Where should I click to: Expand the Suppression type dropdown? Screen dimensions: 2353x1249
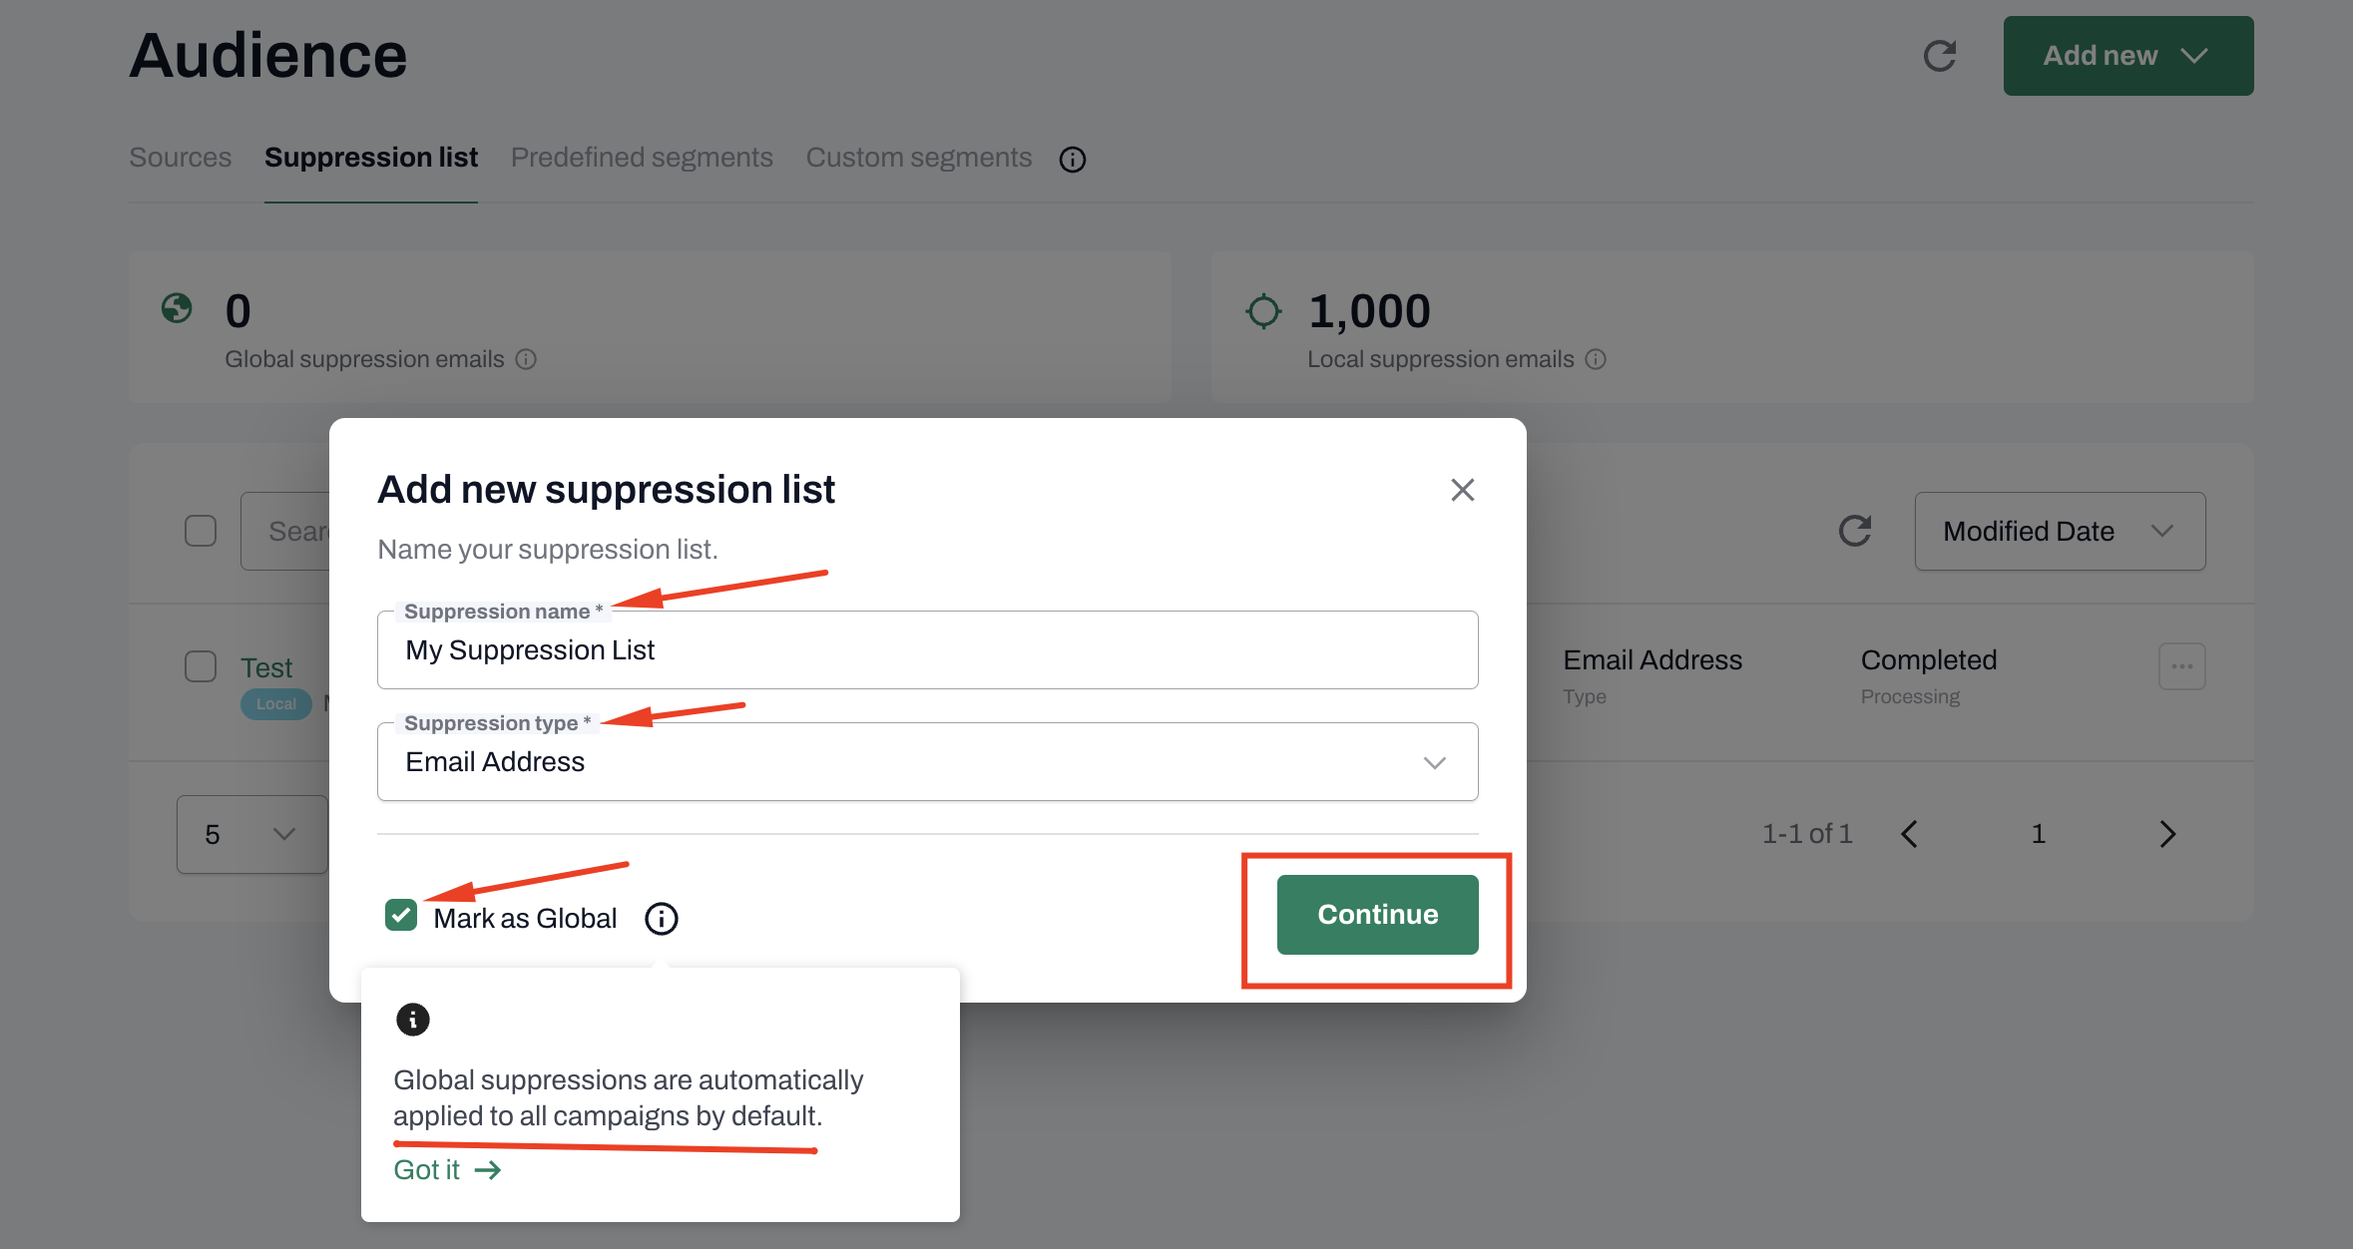point(928,762)
